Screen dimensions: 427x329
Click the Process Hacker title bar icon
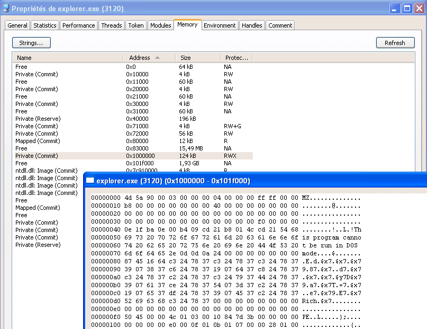click(x=6, y=8)
